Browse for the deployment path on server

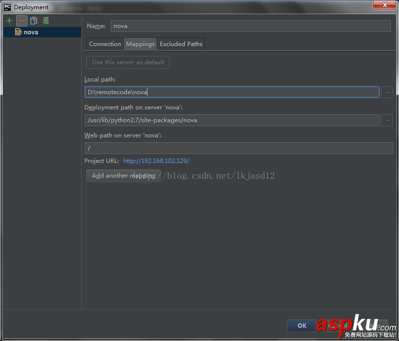pos(387,120)
